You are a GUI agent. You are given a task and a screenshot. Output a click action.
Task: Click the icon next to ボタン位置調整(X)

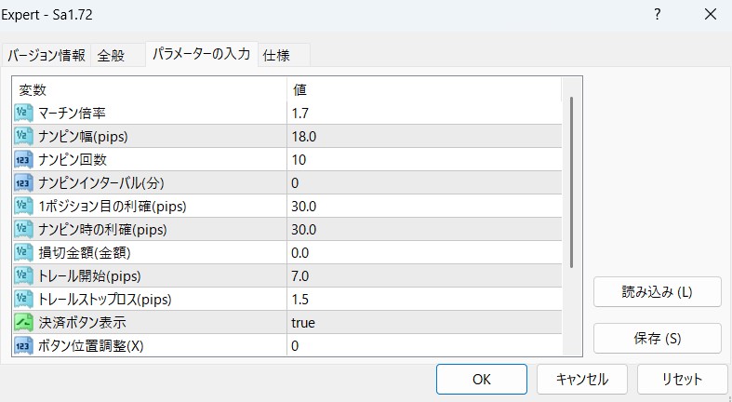(24, 345)
